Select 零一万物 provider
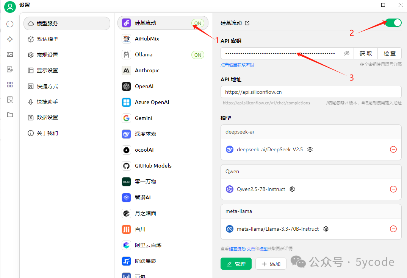 [163, 182]
